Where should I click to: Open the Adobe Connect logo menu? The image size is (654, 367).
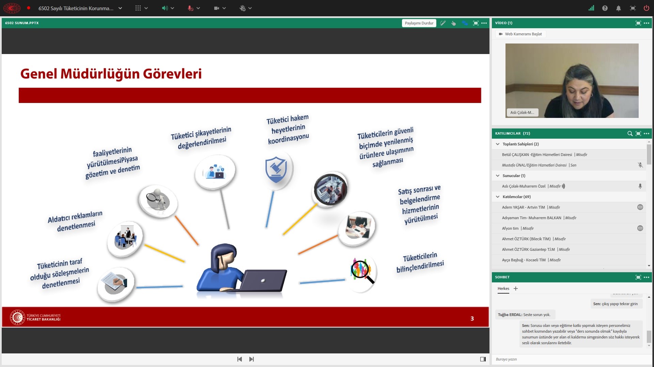click(x=12, y=8)
